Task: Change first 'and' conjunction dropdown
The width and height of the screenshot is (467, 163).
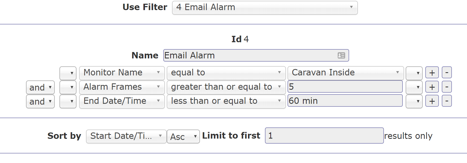Action: [x=40, y=87]
